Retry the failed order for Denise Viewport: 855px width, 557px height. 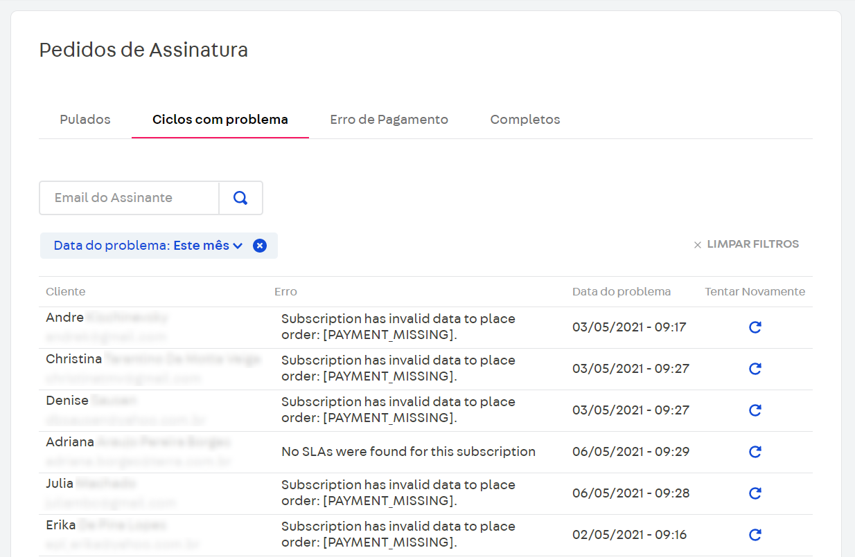(x=755, y=410)
